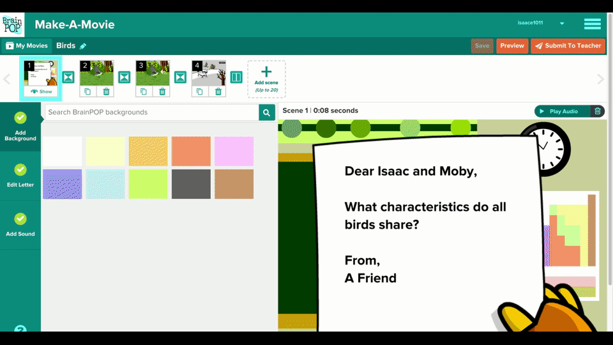Select scene 1 thumbnail
The height and width of the screenshot is (345, 613).
click(41, 73)
